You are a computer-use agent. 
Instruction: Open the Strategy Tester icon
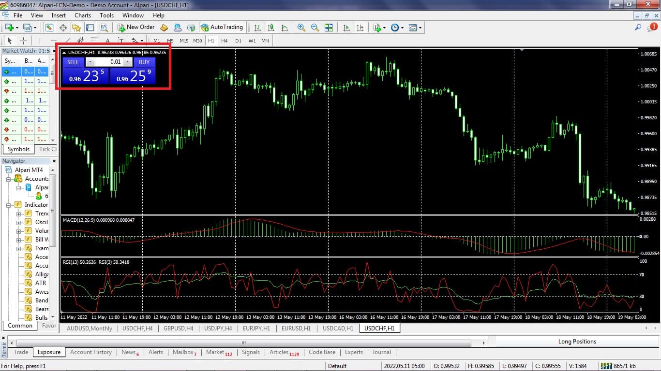103,28
